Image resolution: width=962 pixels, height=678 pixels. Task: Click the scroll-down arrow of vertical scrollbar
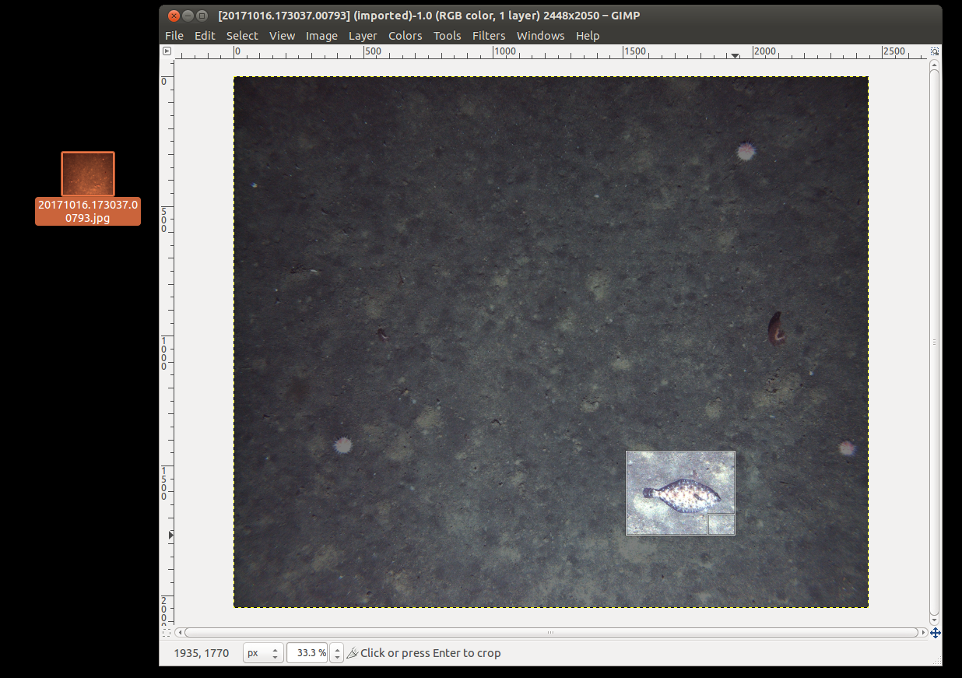[935, 620]
